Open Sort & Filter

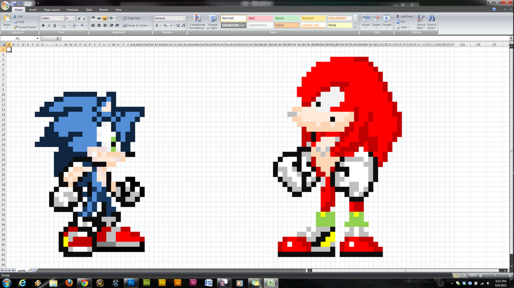pyautogui.click(x=420, y=22)
